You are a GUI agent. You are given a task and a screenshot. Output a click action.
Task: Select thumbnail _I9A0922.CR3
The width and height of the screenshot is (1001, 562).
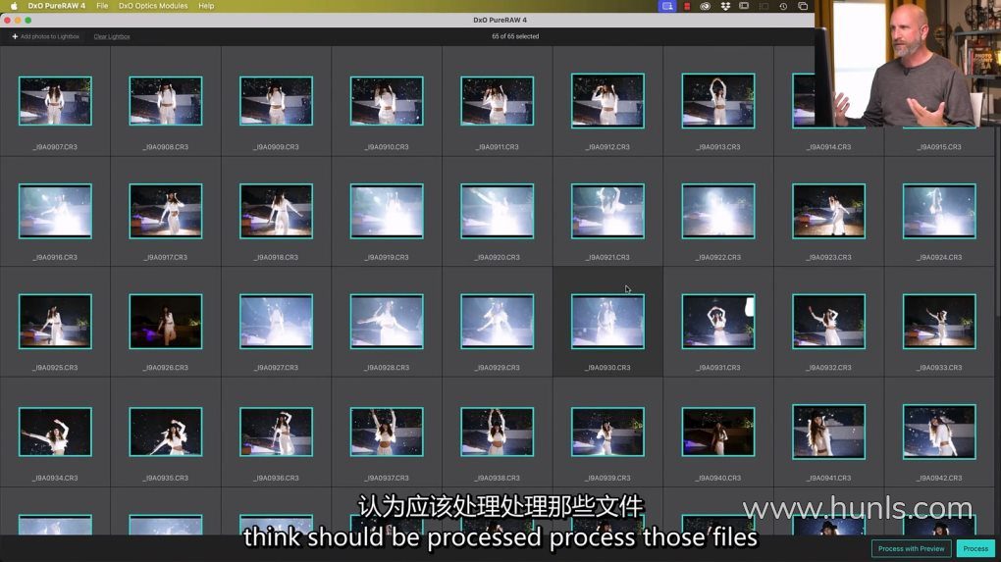click(x=718, y=211)
